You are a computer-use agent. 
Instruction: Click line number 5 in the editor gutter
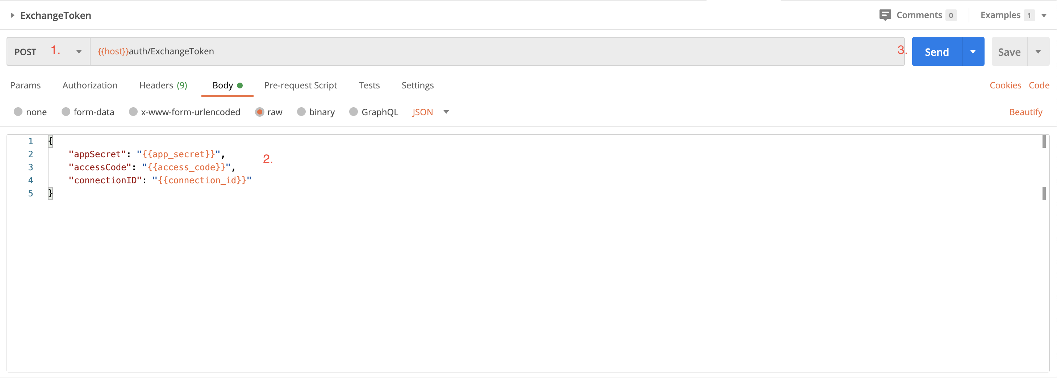pos(30,193)
